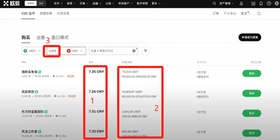Screen dimensions: 280x140
Task: Click the 7.25 CNY price
Action: 96,72
